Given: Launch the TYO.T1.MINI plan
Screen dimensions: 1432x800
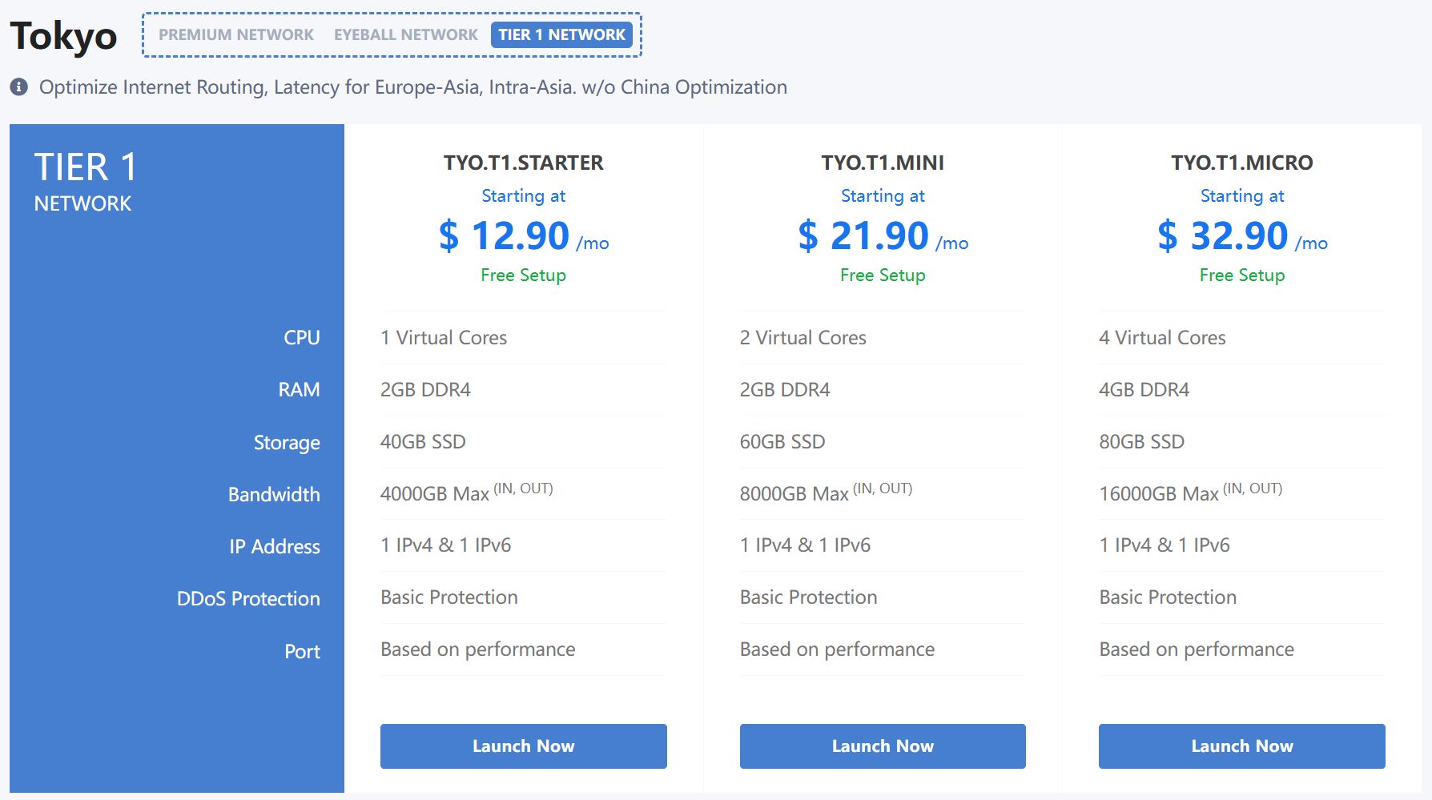Looking at the screenshot, I should point(883,746).
